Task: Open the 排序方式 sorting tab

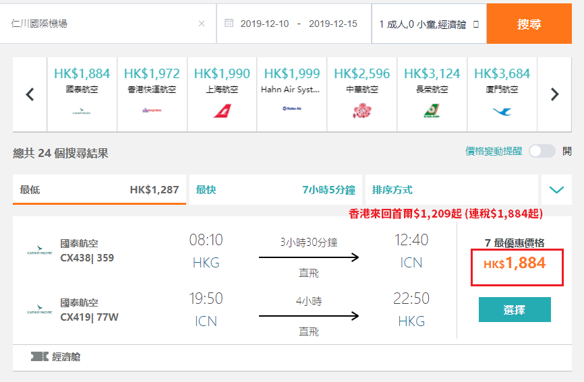Action: (x=452, y=190)
